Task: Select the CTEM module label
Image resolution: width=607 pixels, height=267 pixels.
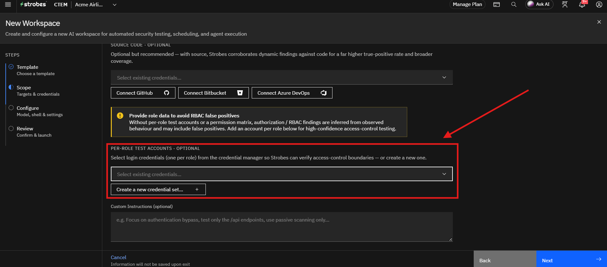Action: click(x=61, y=5)
